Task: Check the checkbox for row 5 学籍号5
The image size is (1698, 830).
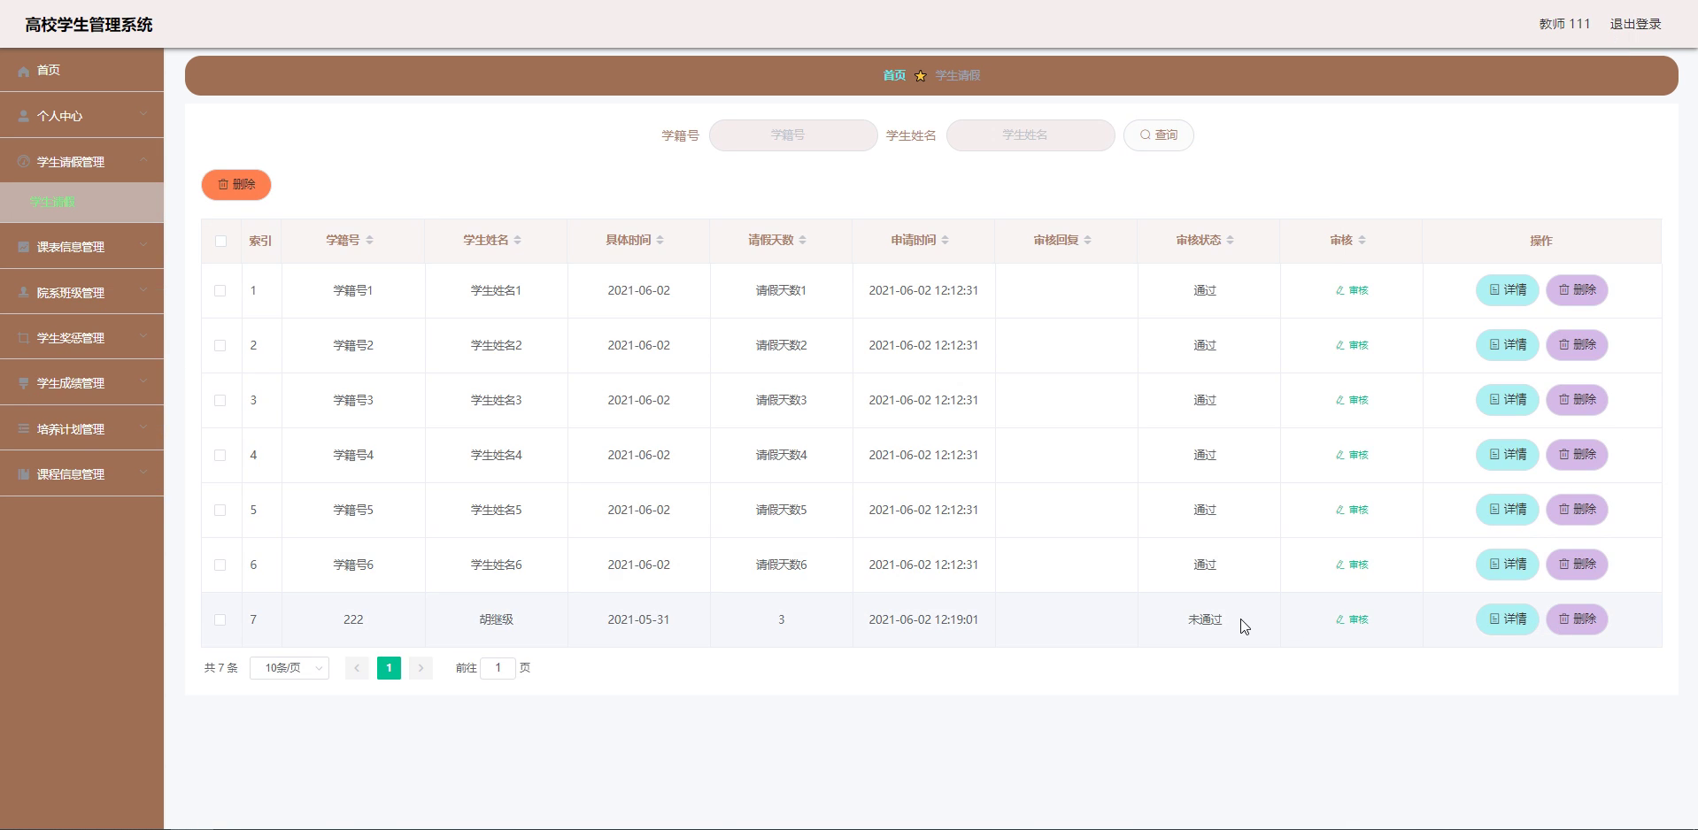Action: tap(220, 510)
